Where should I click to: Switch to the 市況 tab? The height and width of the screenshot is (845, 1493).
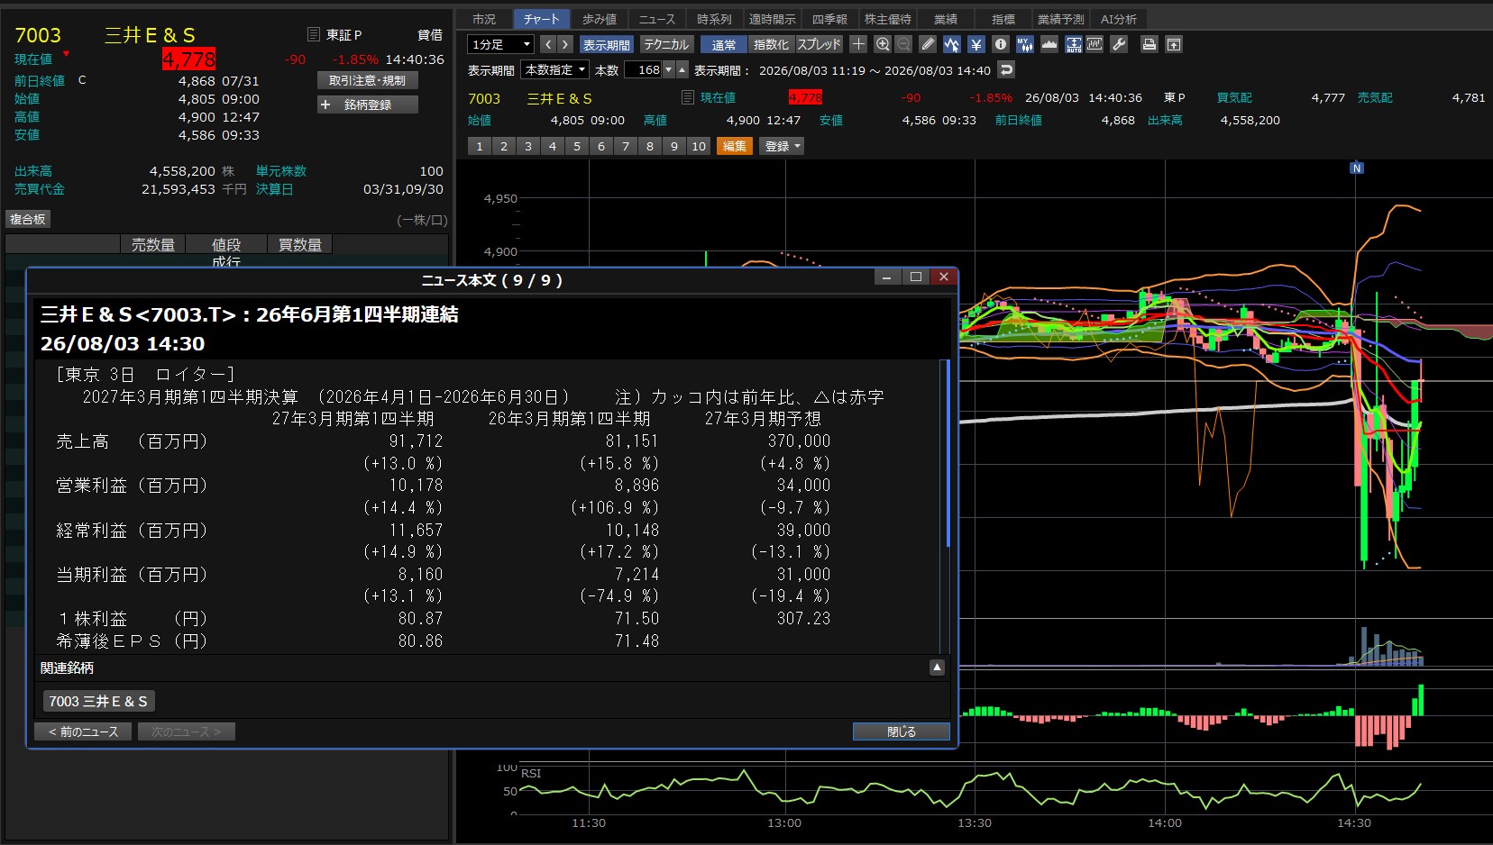pos(484,19)
